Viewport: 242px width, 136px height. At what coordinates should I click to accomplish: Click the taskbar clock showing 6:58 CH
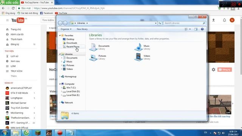point(233,133)
